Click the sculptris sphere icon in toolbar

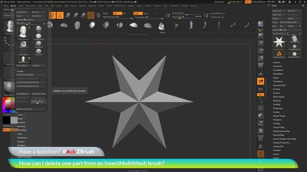[98, 15]
